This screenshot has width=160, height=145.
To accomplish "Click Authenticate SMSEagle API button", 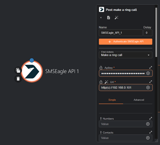I will click(x=126, y=41).
